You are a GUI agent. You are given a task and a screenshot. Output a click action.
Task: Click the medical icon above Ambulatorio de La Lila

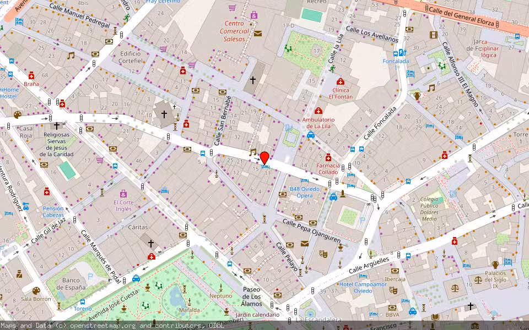(x=318, y=111)
